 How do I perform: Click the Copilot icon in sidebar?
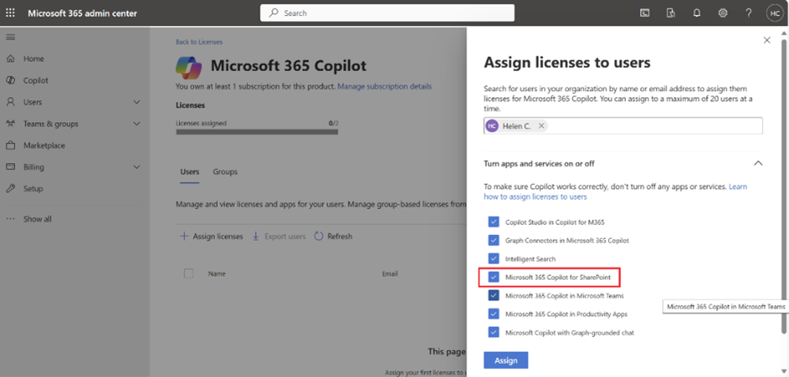[10, 80]
